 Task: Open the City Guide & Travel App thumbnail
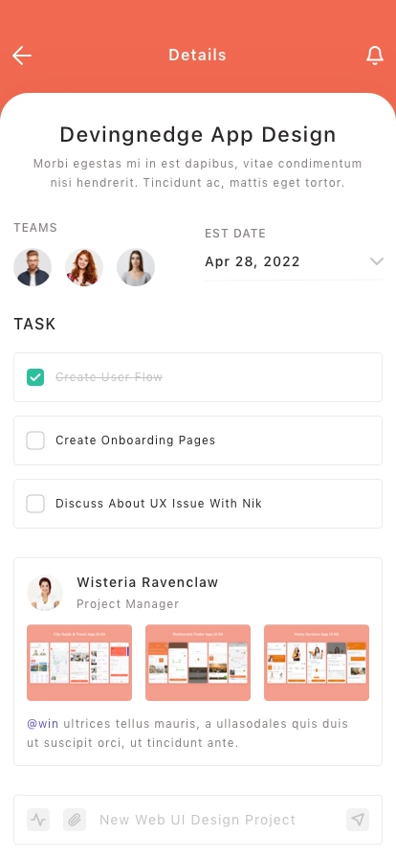[x=79, y=663]
